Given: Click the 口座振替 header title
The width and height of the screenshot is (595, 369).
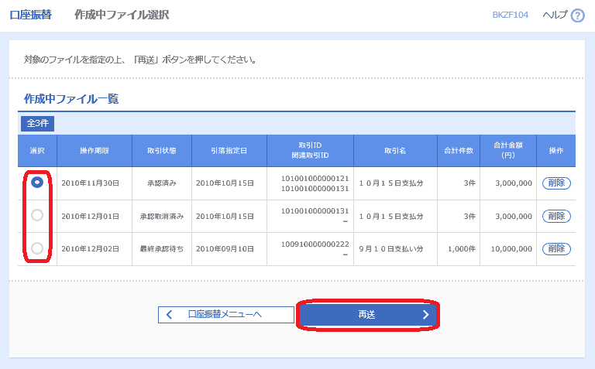Looking at the screenshot, I should [30, 15].
